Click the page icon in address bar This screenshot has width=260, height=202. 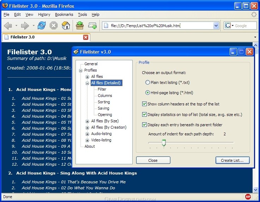106,25
